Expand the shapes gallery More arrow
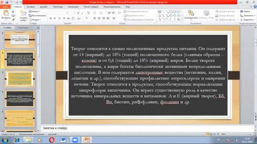 click(x=182, y=20)
